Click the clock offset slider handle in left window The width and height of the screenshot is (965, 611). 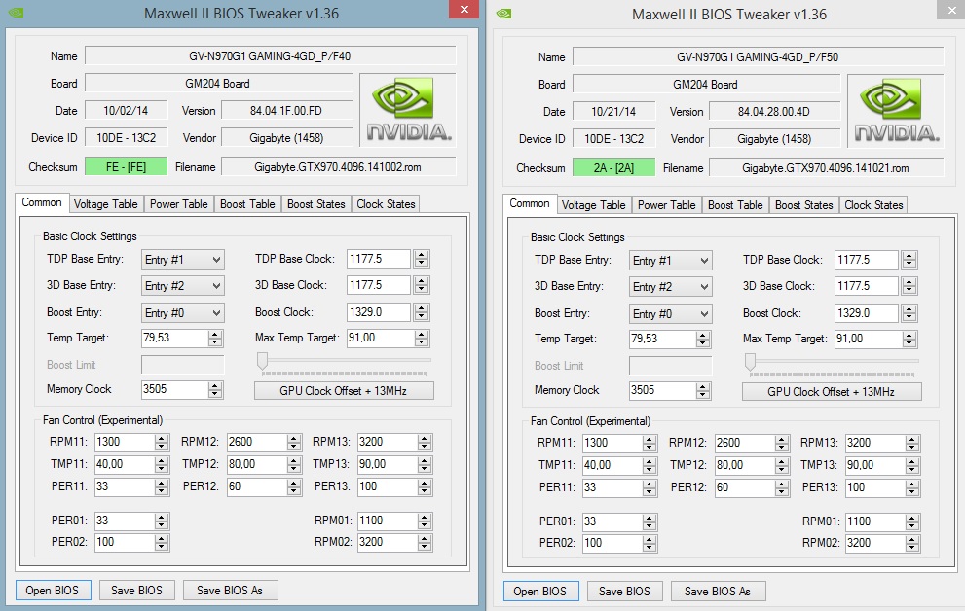tap(262, 361)
